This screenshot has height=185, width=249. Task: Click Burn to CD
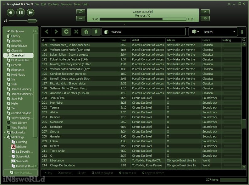(128, 173)
